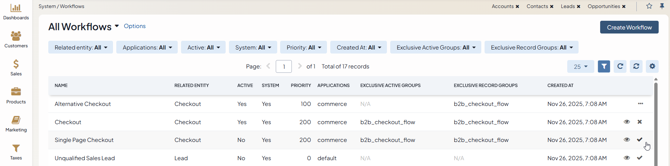
Task: View the Checkout workflow eye icon
Action: (x=626, y=122)
